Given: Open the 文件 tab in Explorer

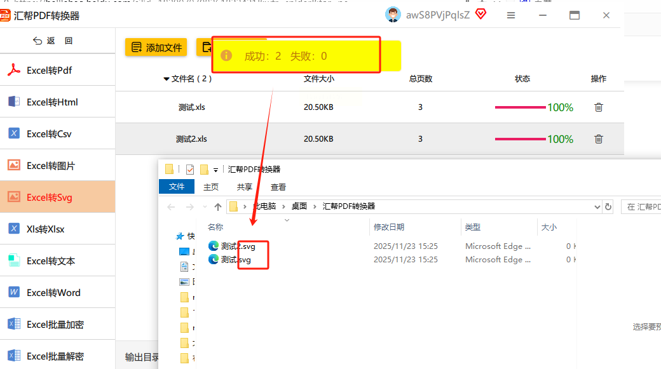Looking at the screenshot, I should click(177, 187).
